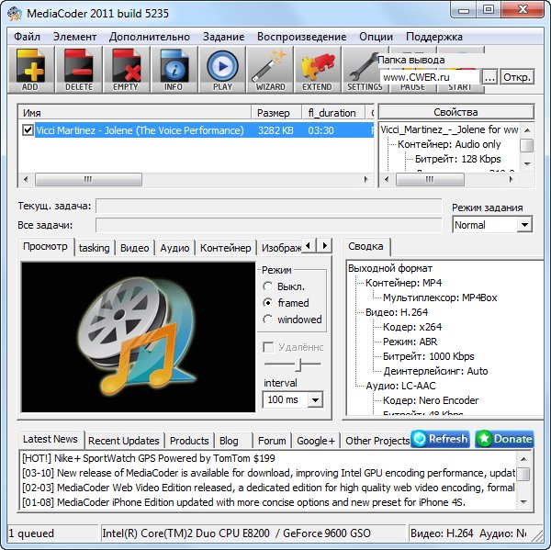551x550 pixels.
Task: Click Контейнер: Audio only property item
Action: pos(449,144)
